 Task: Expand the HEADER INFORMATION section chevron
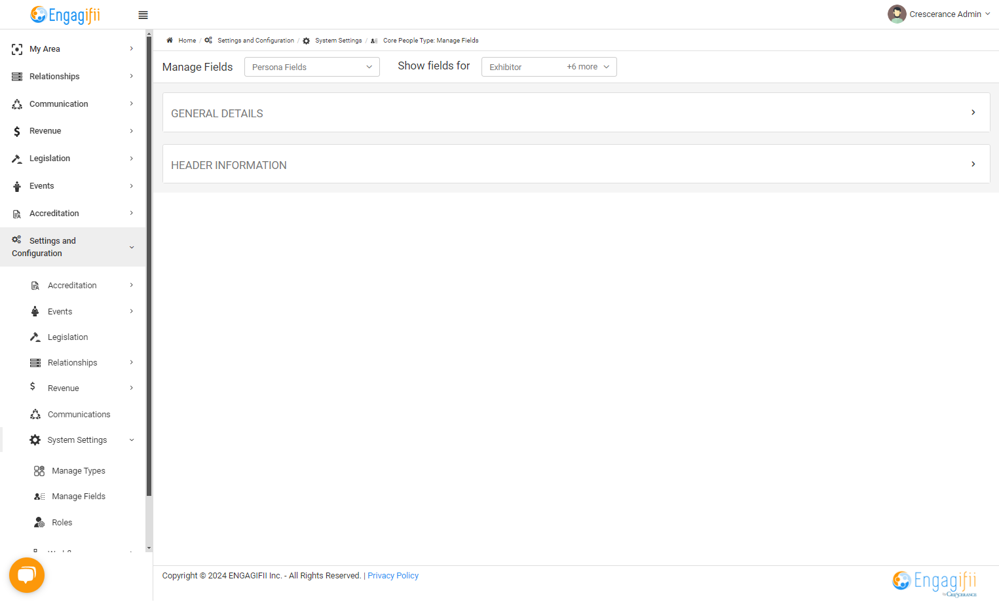coord(973,164)
